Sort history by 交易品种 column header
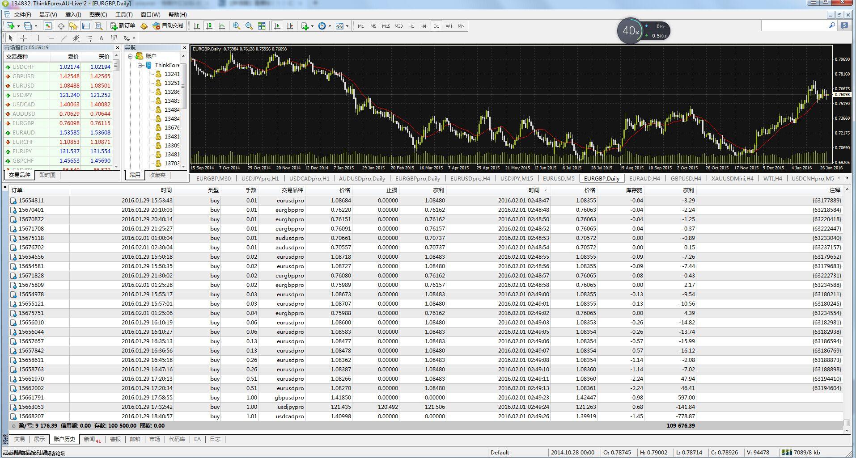The height and width of the screenshot is (458, 856). point(282,190)
